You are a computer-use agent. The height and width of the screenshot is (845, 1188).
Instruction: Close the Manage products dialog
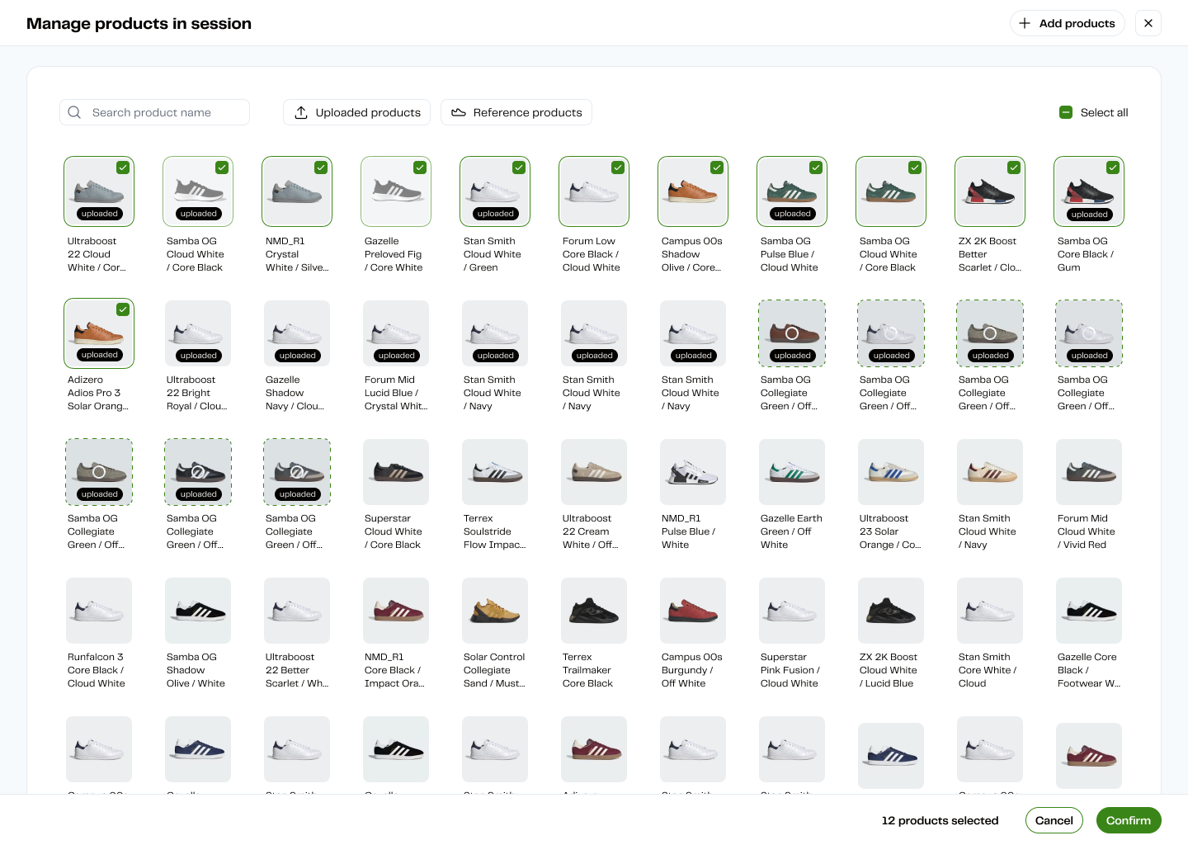(1148, 23)
